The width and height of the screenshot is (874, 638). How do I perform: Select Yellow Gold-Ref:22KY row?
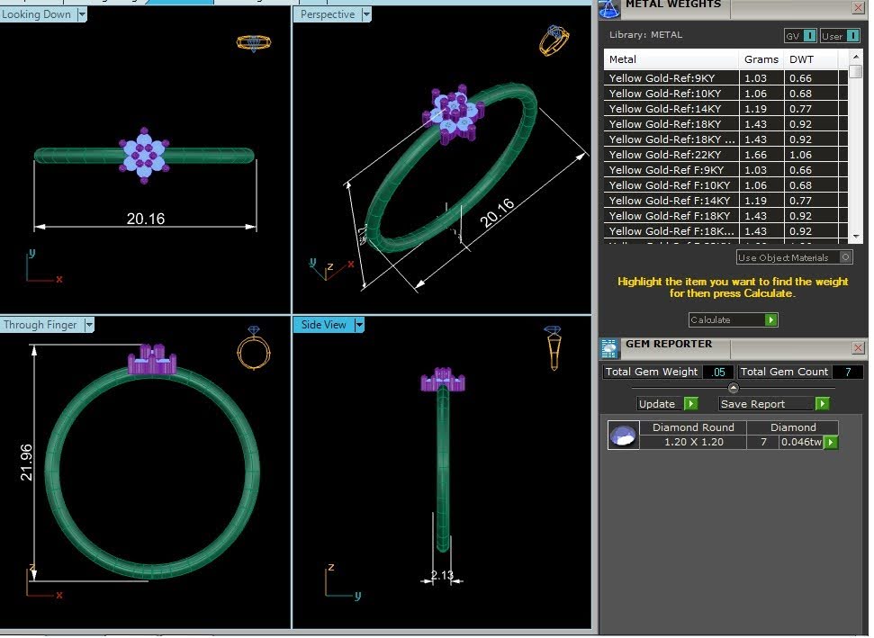pos(725,155)
